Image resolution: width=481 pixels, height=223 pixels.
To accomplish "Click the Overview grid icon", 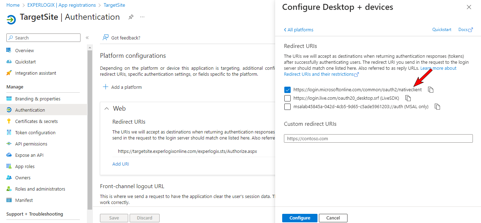I will [x=9, y=50].
